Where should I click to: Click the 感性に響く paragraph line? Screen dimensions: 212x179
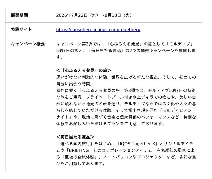[x=126, y=90]
